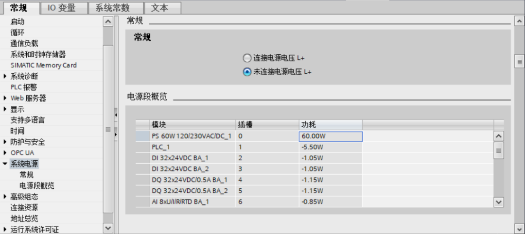
Task: Click scroll-up arrow of power table
Action: [x=499, y=136]
